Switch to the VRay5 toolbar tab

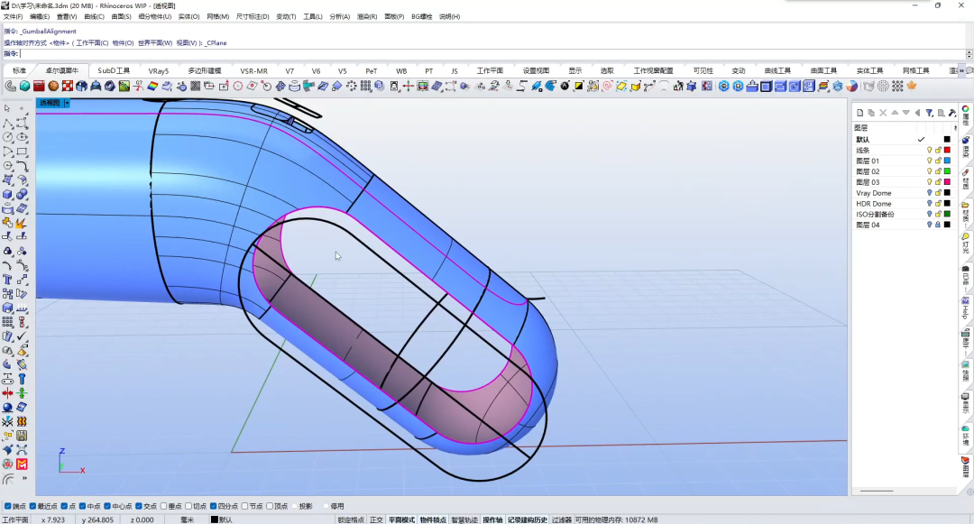tap(159, 70)
